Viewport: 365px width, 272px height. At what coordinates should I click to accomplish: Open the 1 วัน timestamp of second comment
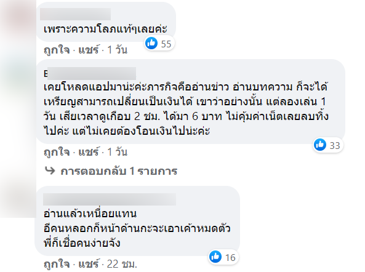tap(118, 152)
